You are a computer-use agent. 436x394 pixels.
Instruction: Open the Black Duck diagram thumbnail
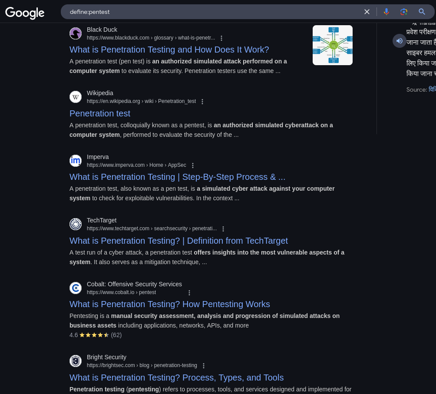click(x=333, y=45)
